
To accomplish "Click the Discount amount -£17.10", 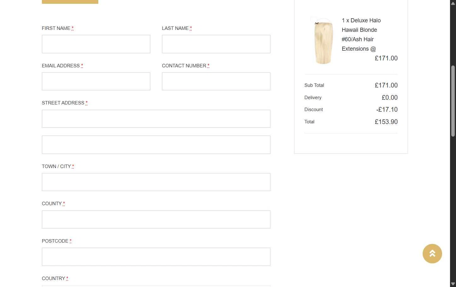I will 387,110.
